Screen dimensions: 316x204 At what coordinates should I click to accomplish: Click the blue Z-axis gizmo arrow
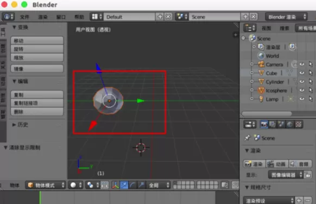tap(98, 67)
